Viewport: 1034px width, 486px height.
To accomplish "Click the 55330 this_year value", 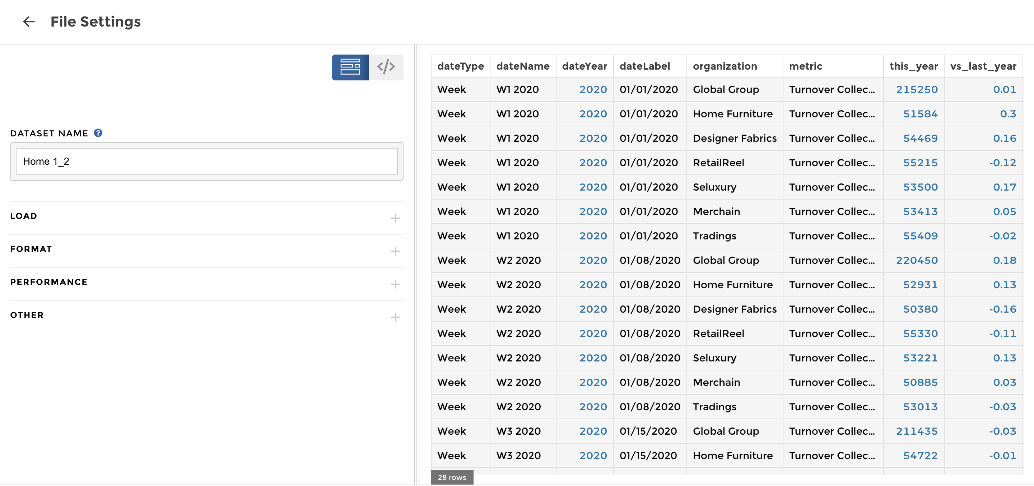I will coord(921,334).
